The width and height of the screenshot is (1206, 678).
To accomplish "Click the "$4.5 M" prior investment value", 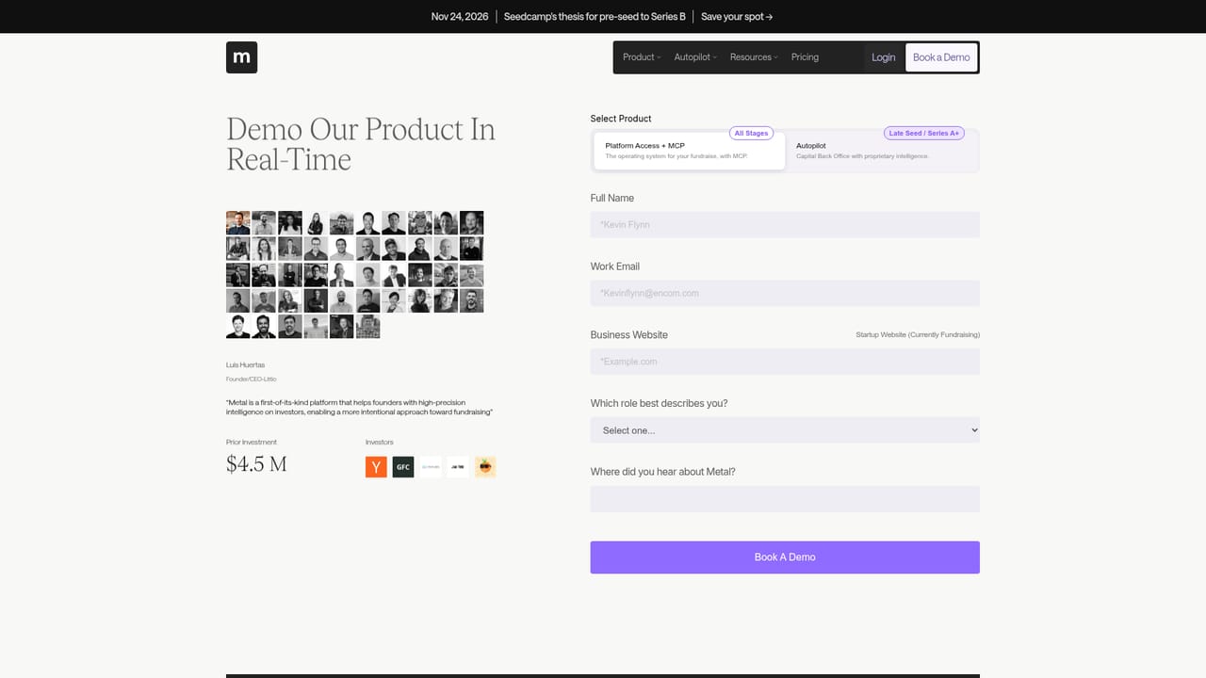I will click(x=256, y=464).
